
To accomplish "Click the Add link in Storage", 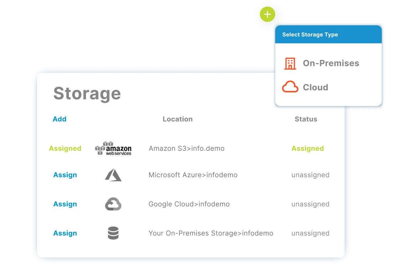I will click(x=60, y=119).
